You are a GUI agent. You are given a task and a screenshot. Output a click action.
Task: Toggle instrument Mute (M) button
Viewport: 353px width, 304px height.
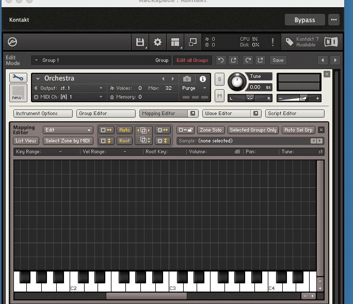[x=219, y=96]
